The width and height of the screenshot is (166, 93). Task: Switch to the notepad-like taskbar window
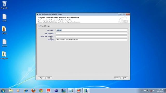(71, 91)
